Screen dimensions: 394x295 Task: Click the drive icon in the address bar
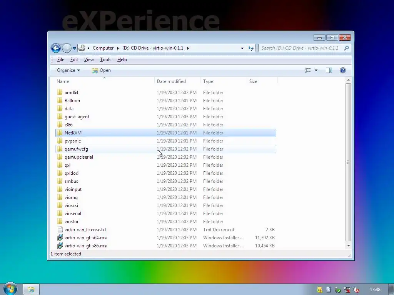(82, 48)
